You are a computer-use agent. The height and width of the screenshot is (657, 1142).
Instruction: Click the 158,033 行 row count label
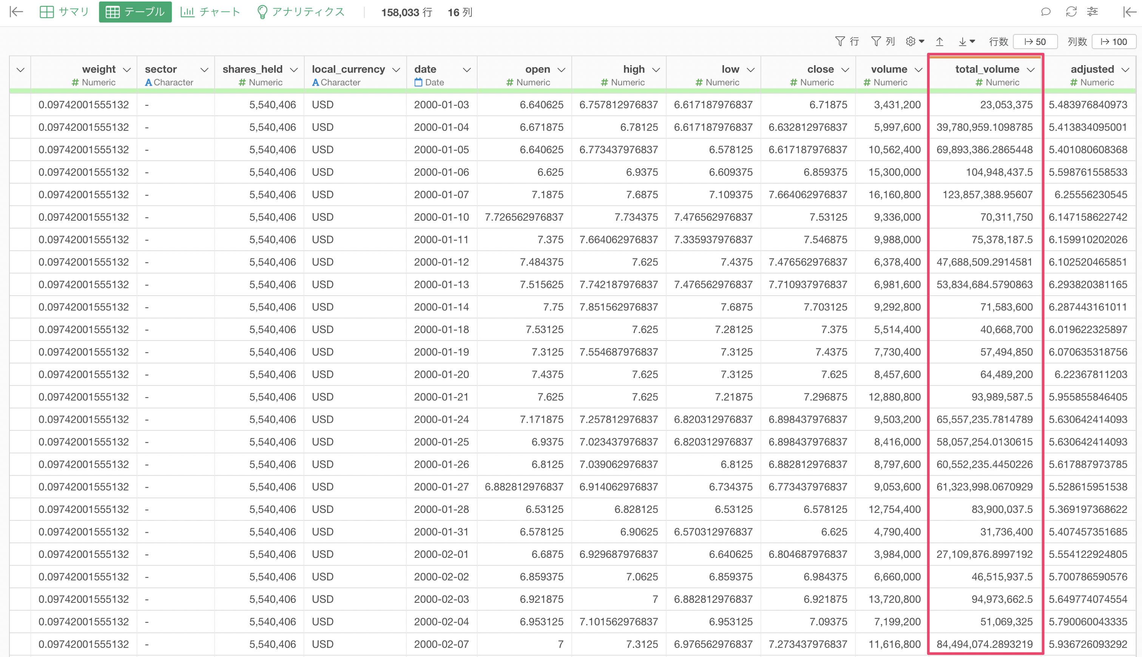coord(407,12)
